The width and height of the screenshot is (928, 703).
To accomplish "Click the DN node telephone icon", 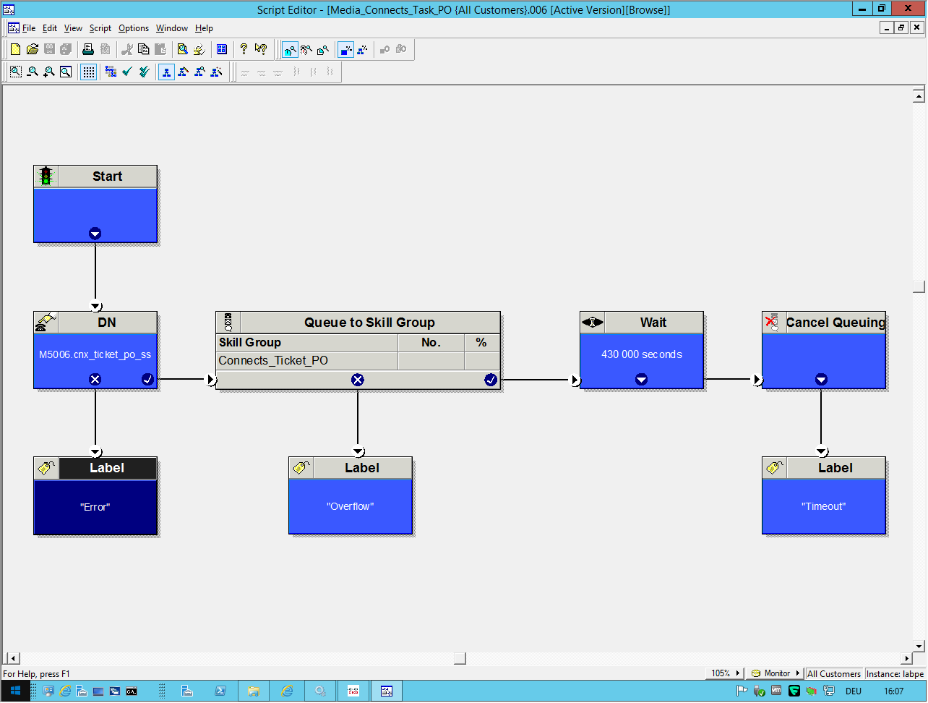I will click(x=46, y=323).
